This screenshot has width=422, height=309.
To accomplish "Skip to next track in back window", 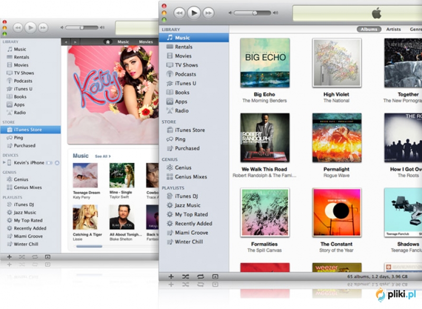I will 43,28.
